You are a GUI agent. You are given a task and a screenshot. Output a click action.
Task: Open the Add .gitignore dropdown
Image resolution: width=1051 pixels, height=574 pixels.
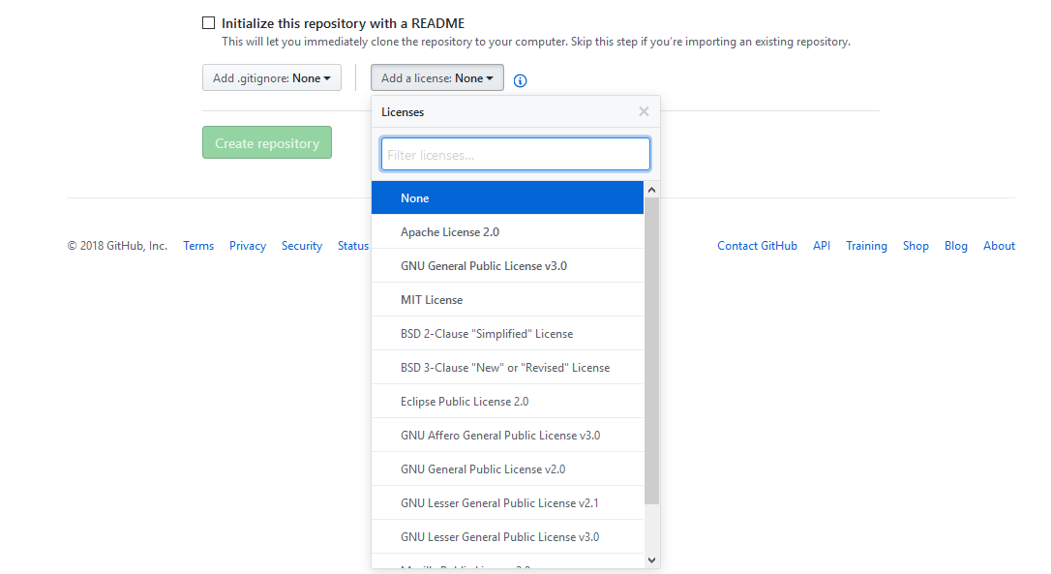(271, 77)
